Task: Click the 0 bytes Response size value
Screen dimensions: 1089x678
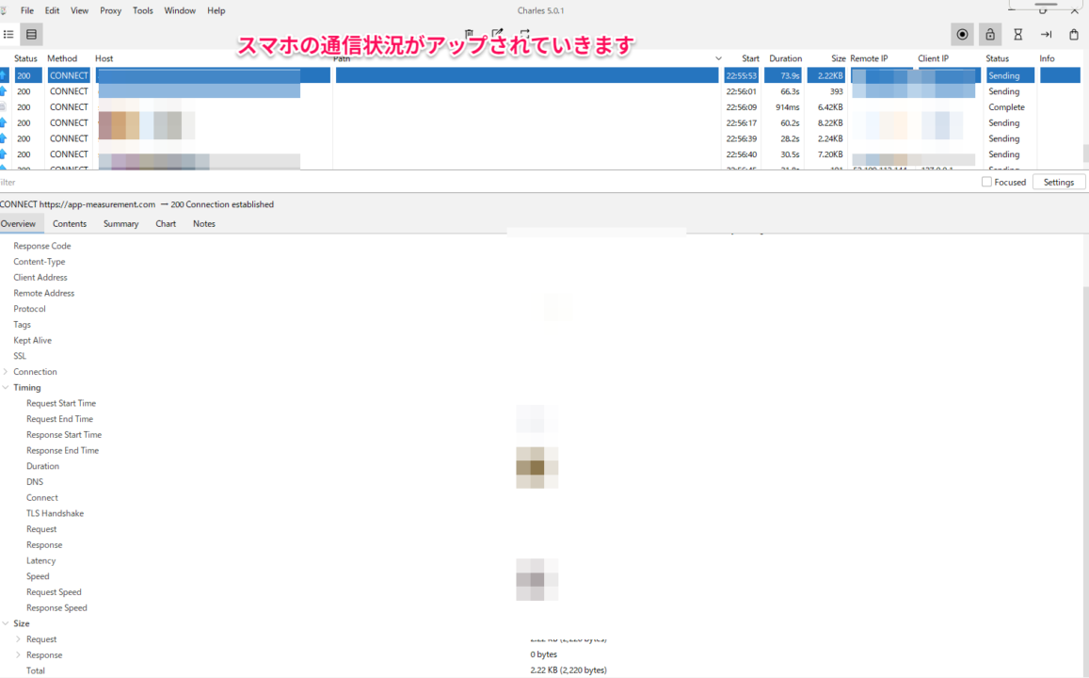Action: point(544,655)
